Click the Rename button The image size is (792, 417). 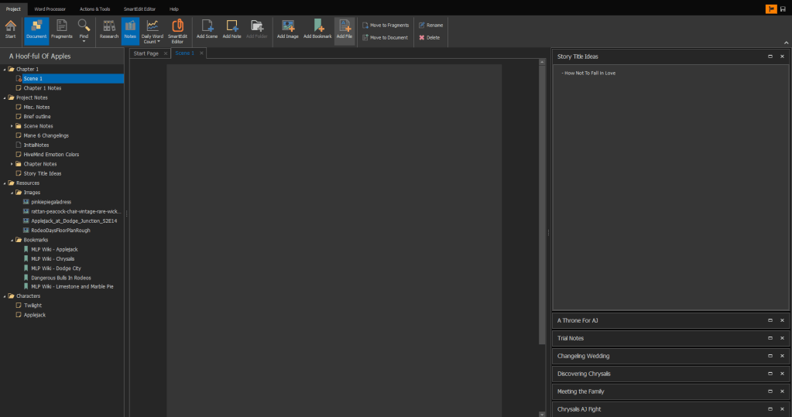[430, 26]
